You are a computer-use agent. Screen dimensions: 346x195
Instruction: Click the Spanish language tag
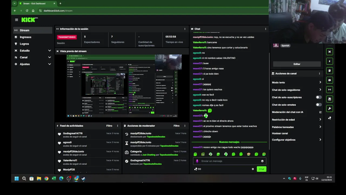285,45
